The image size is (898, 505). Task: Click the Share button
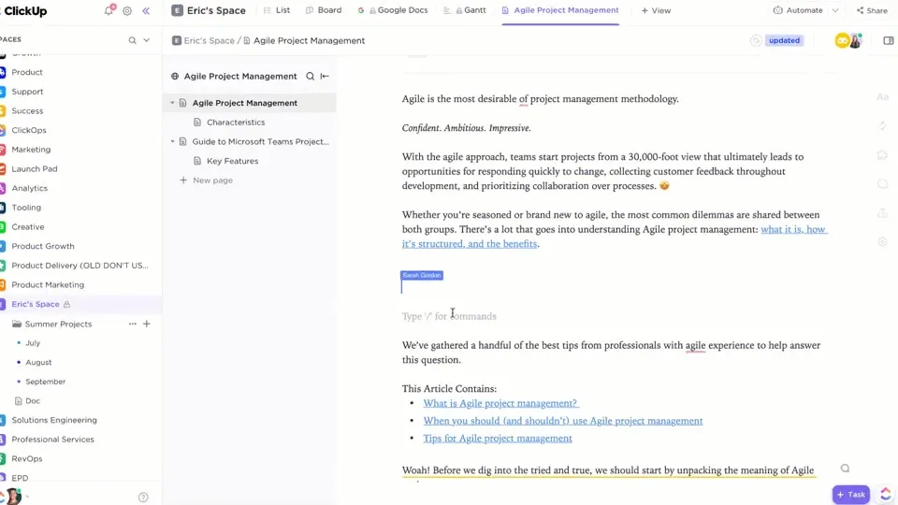pyautogui.click(x=872, y=10)
